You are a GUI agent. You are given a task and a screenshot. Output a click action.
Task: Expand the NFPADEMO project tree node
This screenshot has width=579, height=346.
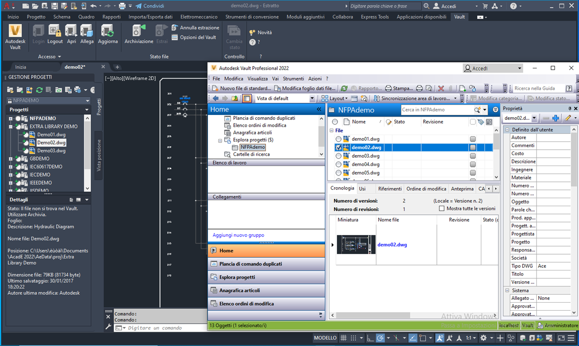click(x=10, y=118)
